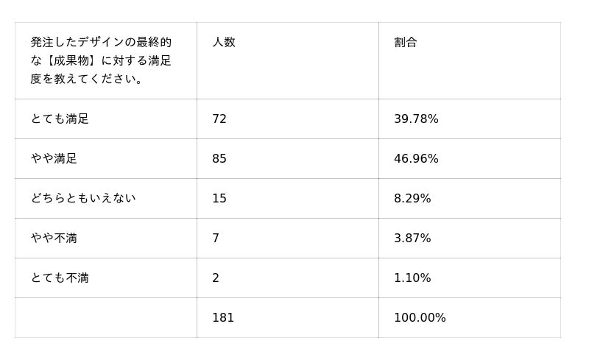Viewport: 589px width, 360px height.
Task: Select the cell with value 15
Action: [x=219, y=199]
